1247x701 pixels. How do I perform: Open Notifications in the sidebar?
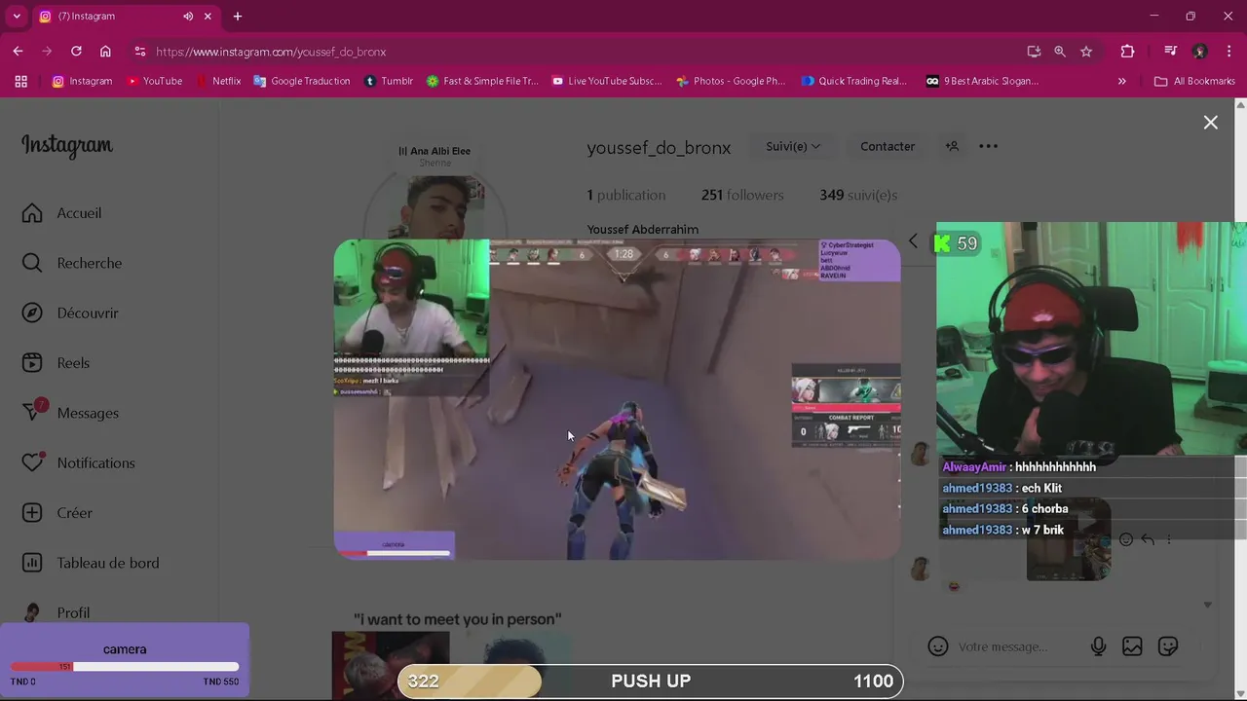click(x=78, y=462)
